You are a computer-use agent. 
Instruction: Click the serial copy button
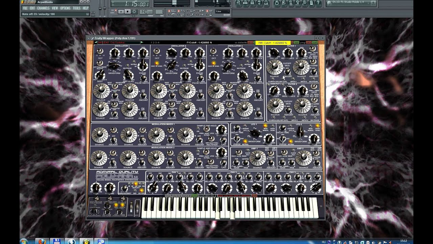point(195,196)
